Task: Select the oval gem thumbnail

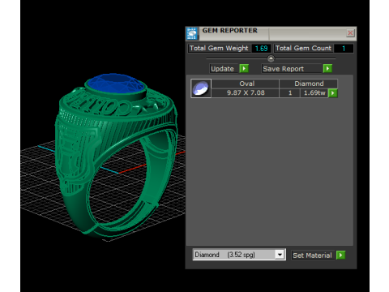Action: coord(201,88)
